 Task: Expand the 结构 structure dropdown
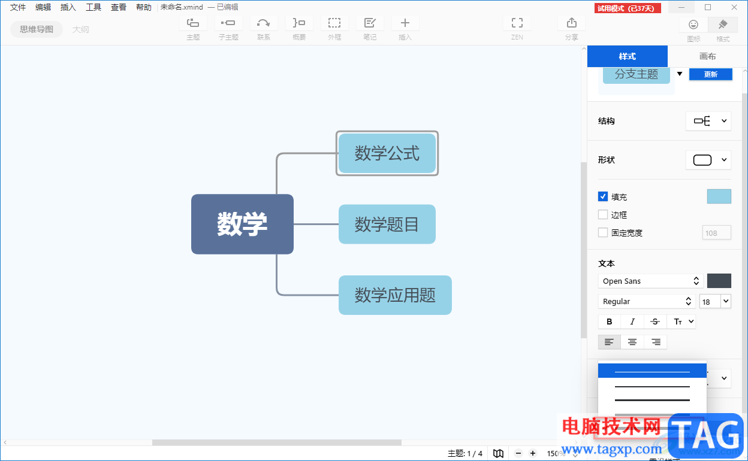point(708,121)
